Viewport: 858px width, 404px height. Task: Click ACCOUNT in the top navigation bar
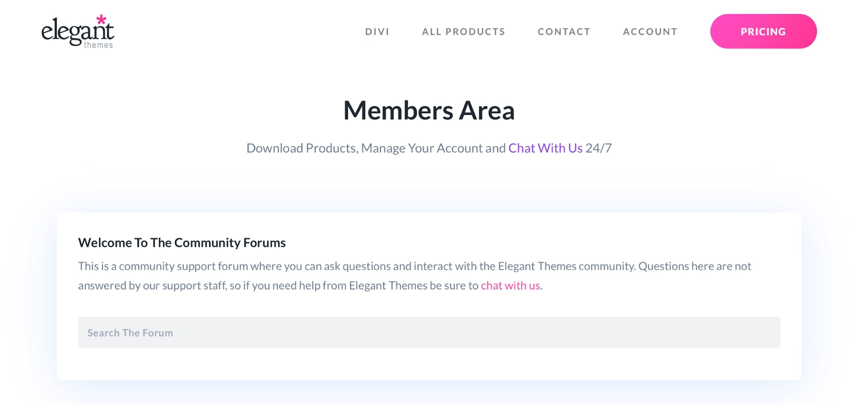click(x=650, y=31)
